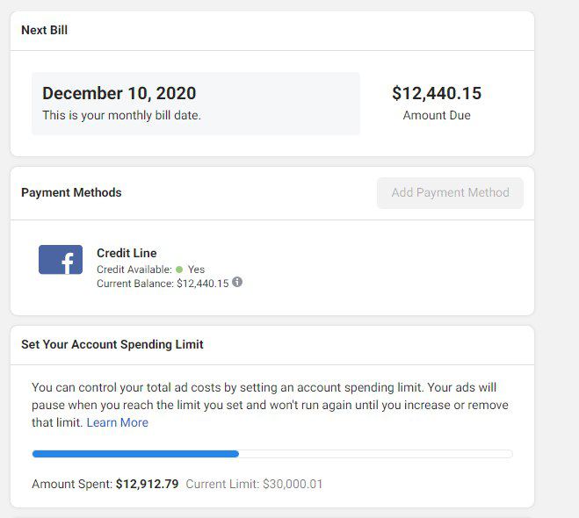Image resolution: width=579 pixels, height=518 pixels.
Task: Click the Payment Methods heading
Action: point(71,192)
